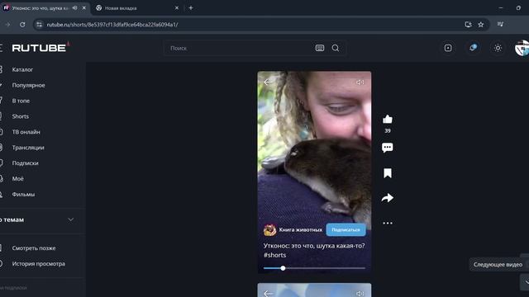Click the #shorts hashtag
The image size is (529, 297).
pyautogui.click(x=274, y=255)
